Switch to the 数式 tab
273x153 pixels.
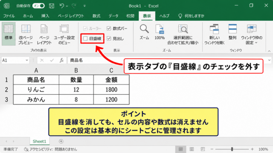click(x=96, y=16)
